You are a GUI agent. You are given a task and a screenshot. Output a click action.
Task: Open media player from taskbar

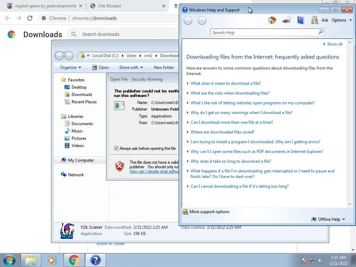click(52, 260)
